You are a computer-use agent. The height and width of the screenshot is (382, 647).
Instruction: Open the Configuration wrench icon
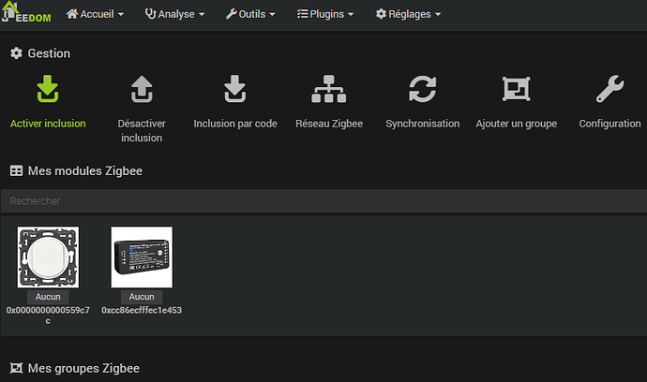click(x=609, y=89)
